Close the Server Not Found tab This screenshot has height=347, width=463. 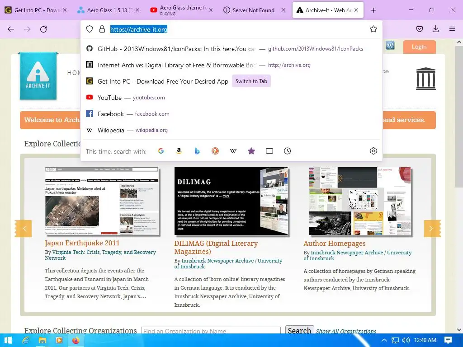[283, 10]
